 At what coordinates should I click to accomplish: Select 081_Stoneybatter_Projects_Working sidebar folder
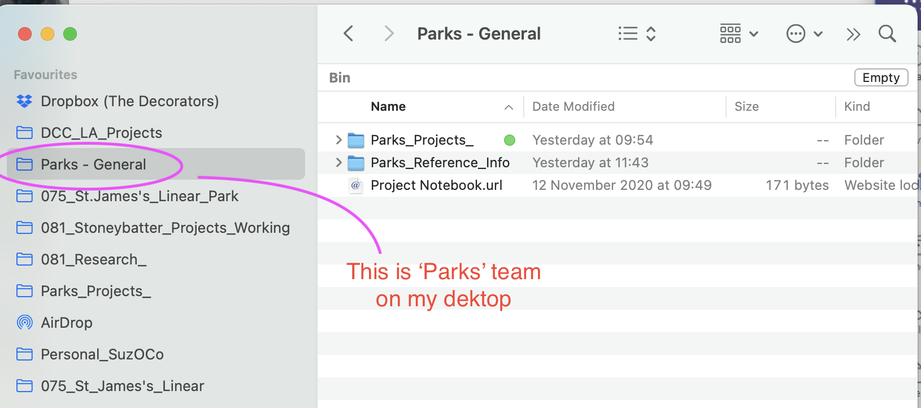(165, 228)
